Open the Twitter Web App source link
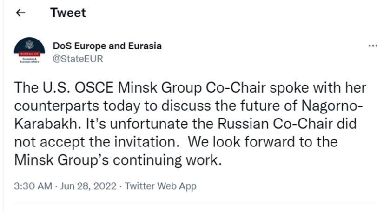This screenshot has width=377, height=212. pos(161,186)
